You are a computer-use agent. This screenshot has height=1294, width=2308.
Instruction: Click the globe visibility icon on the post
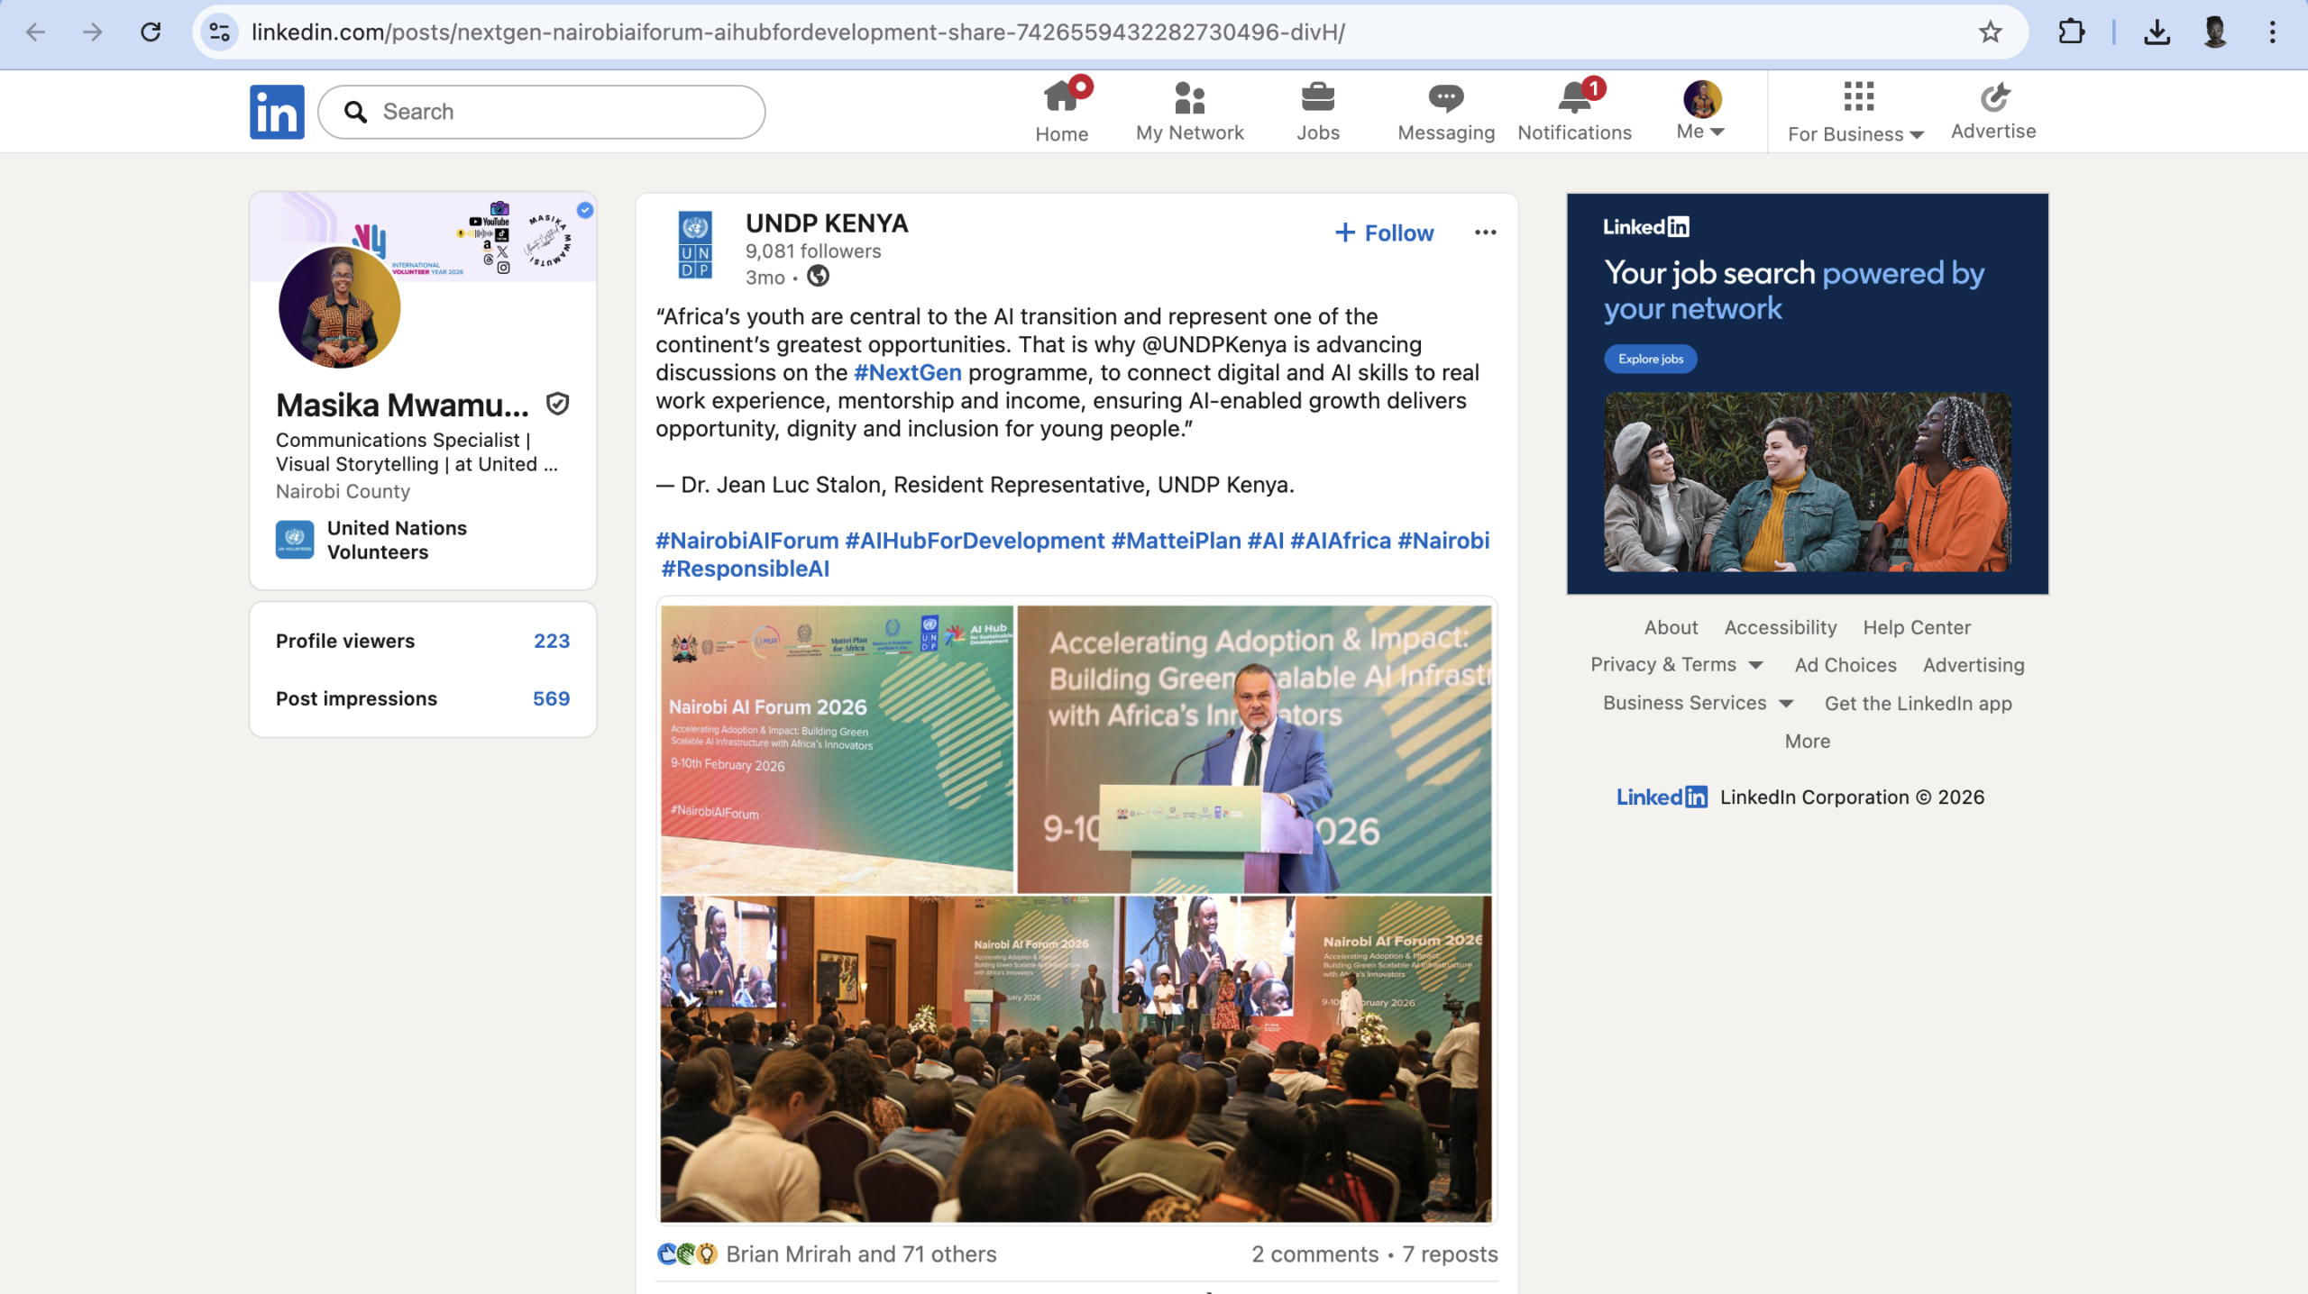tap(818, 277)
